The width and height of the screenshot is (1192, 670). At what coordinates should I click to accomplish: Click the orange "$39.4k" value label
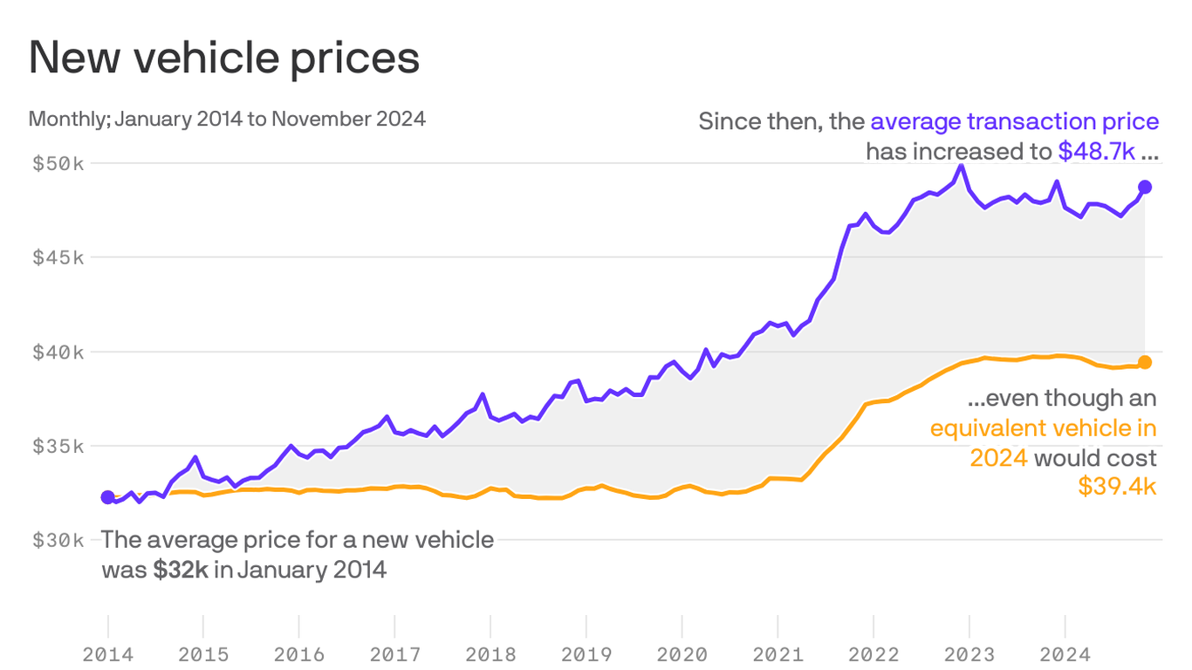(x=1117, y=487)
